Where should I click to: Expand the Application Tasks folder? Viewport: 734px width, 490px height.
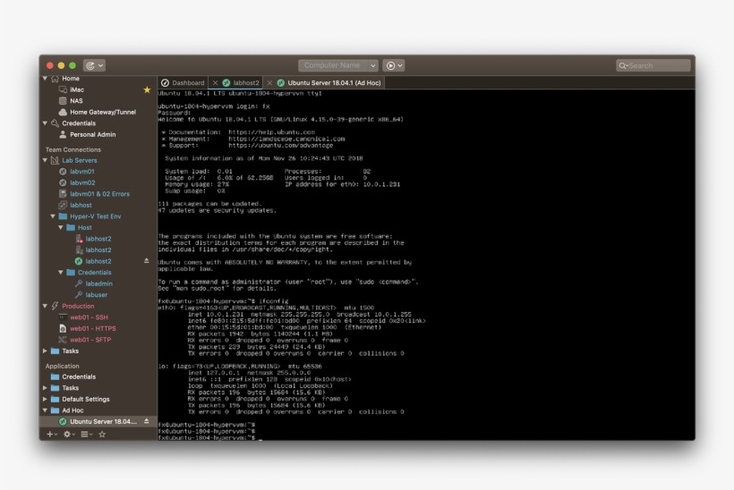tap(45, 387)
